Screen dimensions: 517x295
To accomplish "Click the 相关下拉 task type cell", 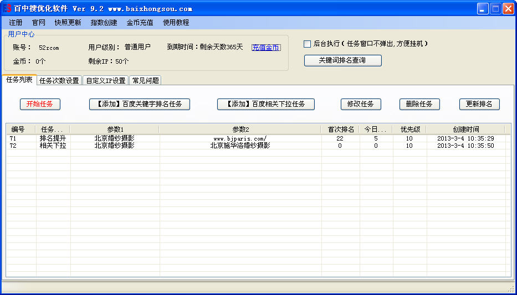I will pyautogui.click(x=53, y=146).
